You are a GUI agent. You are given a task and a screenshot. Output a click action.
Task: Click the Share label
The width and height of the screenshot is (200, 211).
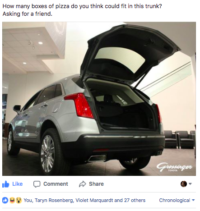click(x=96, y=184)
